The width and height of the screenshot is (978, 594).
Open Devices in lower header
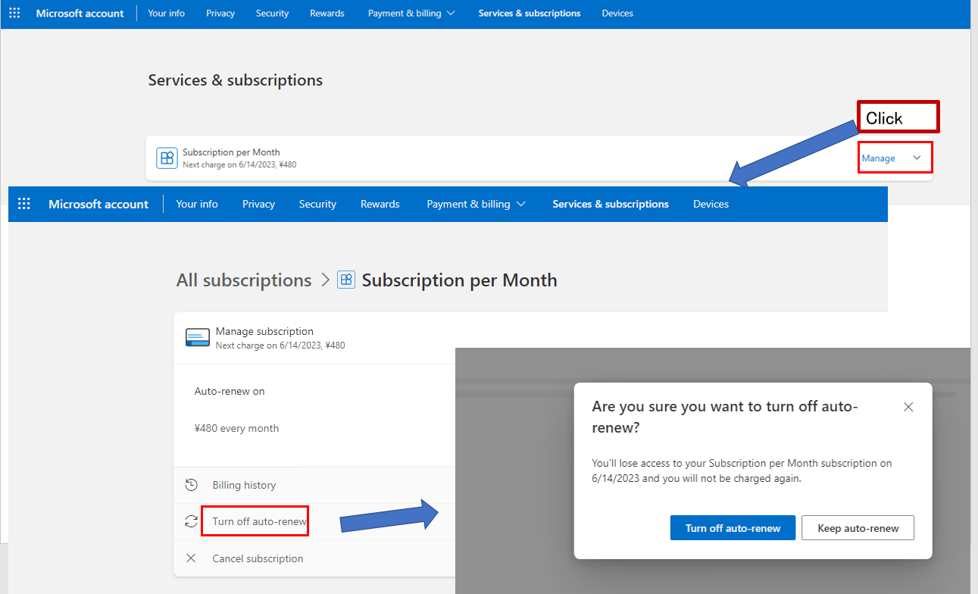(711, 204)
